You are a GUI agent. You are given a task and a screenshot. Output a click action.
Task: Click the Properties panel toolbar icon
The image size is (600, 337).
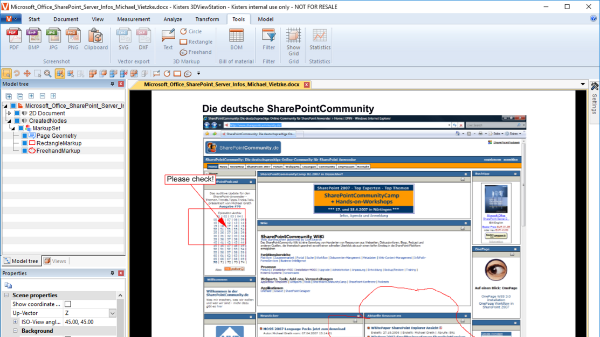(x=8, y=285)
